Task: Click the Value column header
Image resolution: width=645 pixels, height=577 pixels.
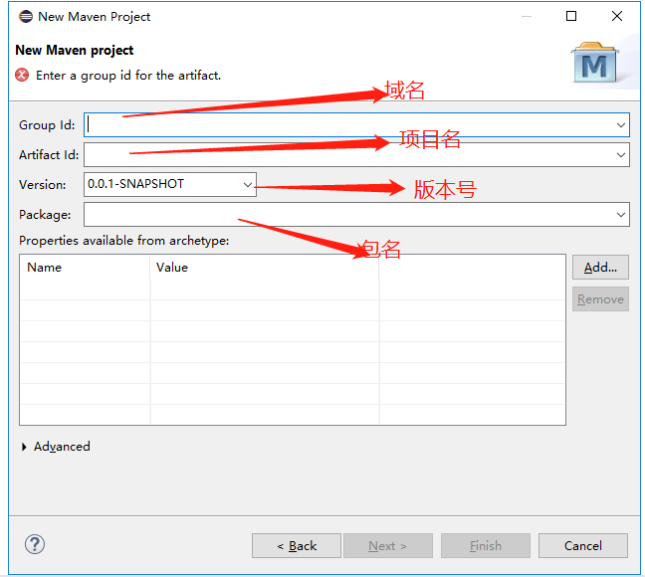Action: (265, 268)
